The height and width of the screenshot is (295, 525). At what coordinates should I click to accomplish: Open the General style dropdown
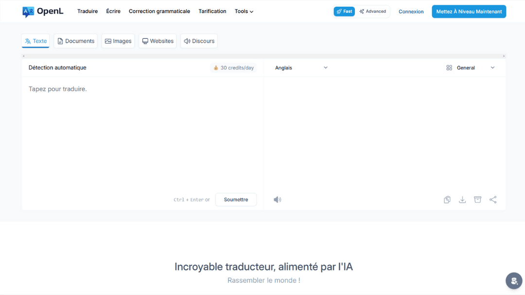click(x=470, y=68)
